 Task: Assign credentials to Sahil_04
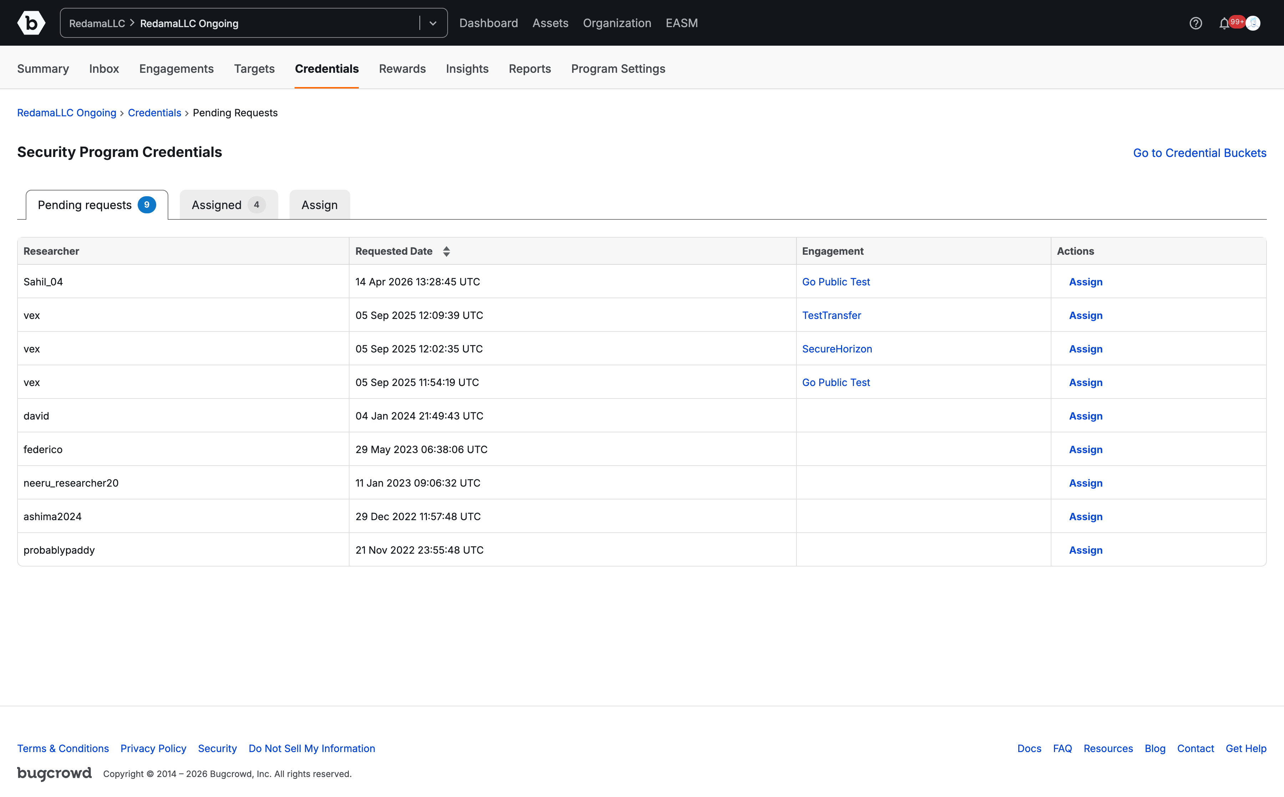coord(1085,282)
